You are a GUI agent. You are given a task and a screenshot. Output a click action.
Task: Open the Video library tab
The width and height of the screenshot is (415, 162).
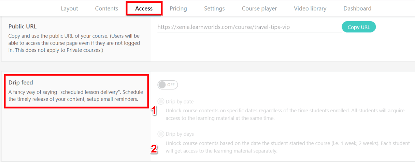(x=310, y=9)
